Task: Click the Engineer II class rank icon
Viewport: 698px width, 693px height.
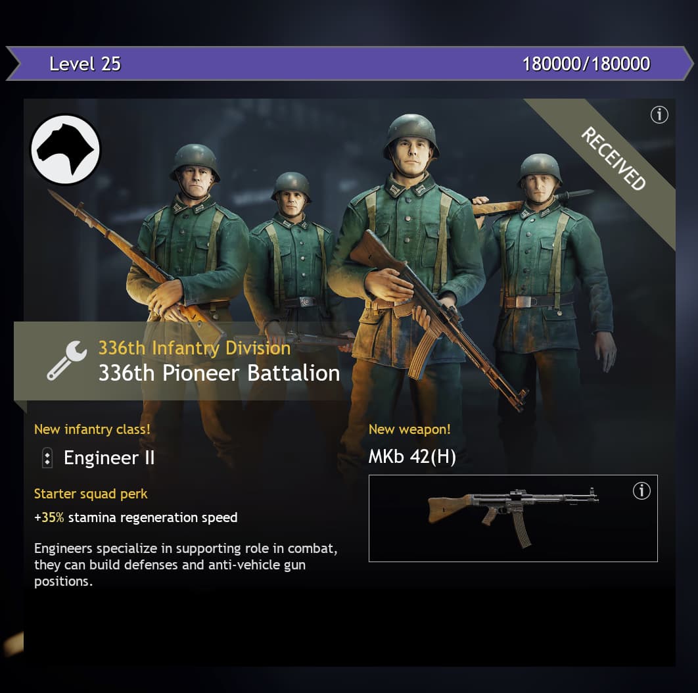Action: point(47,458)
